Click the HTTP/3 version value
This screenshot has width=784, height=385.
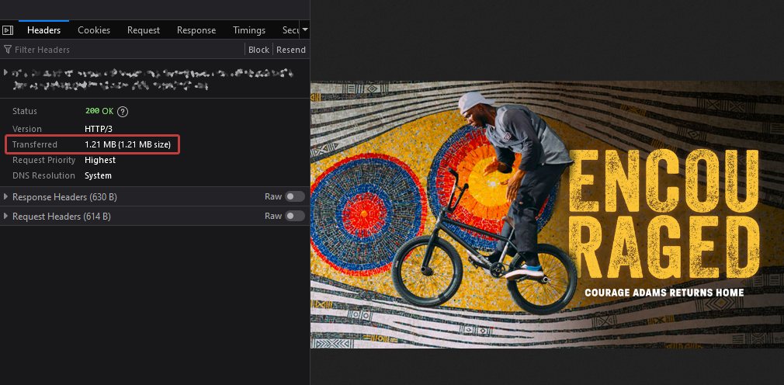pos(99,129)
